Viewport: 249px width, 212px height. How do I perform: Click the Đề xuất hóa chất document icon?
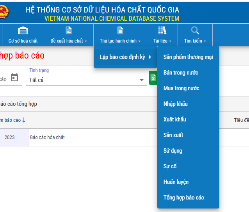point(69,31)
